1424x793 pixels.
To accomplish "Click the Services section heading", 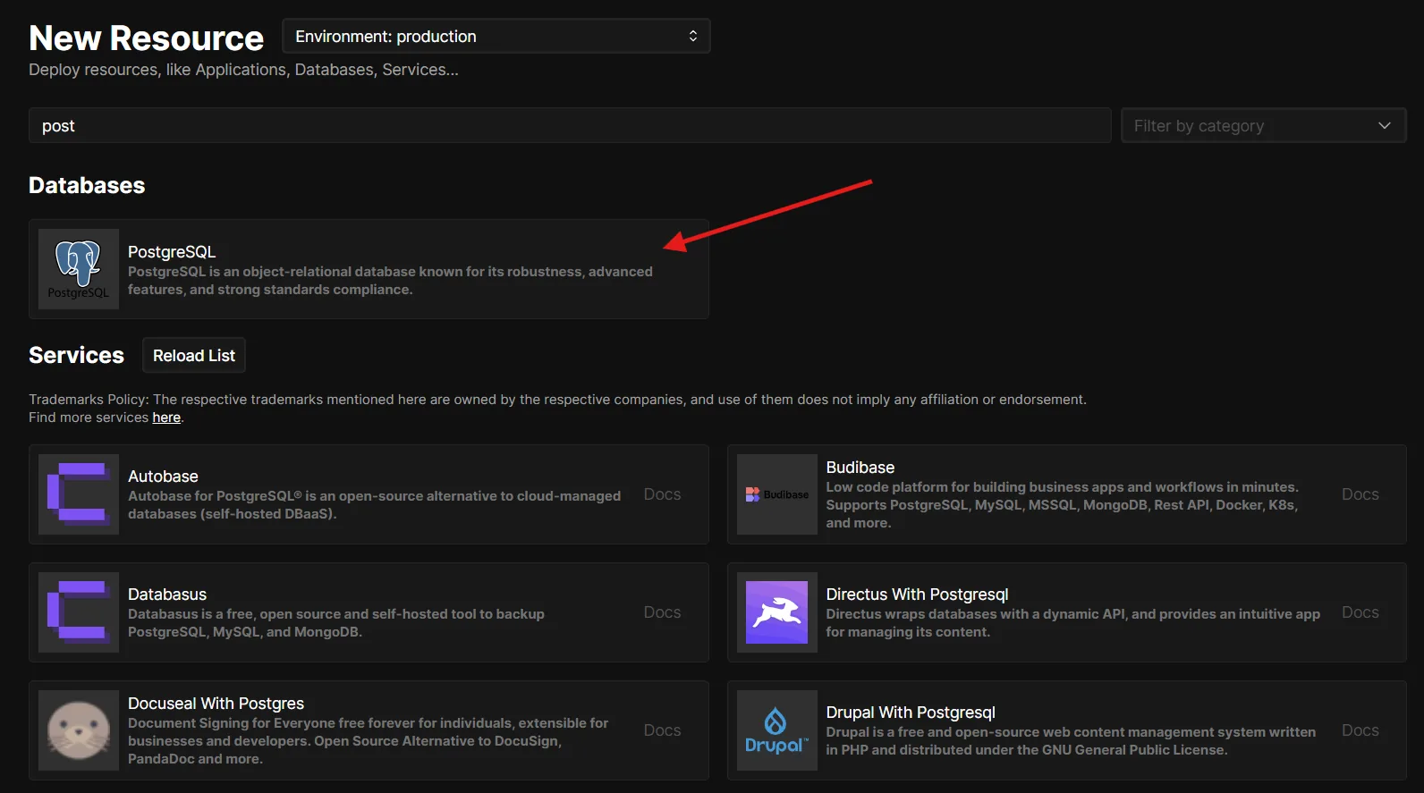I will click(76, 355).
